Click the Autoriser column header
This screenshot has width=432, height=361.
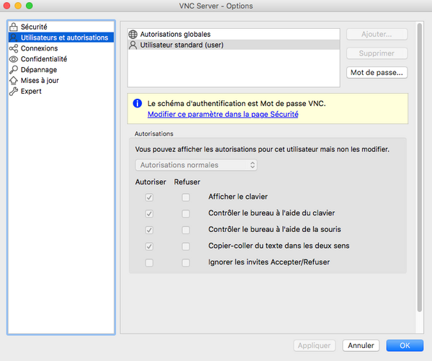coord(150,182)
